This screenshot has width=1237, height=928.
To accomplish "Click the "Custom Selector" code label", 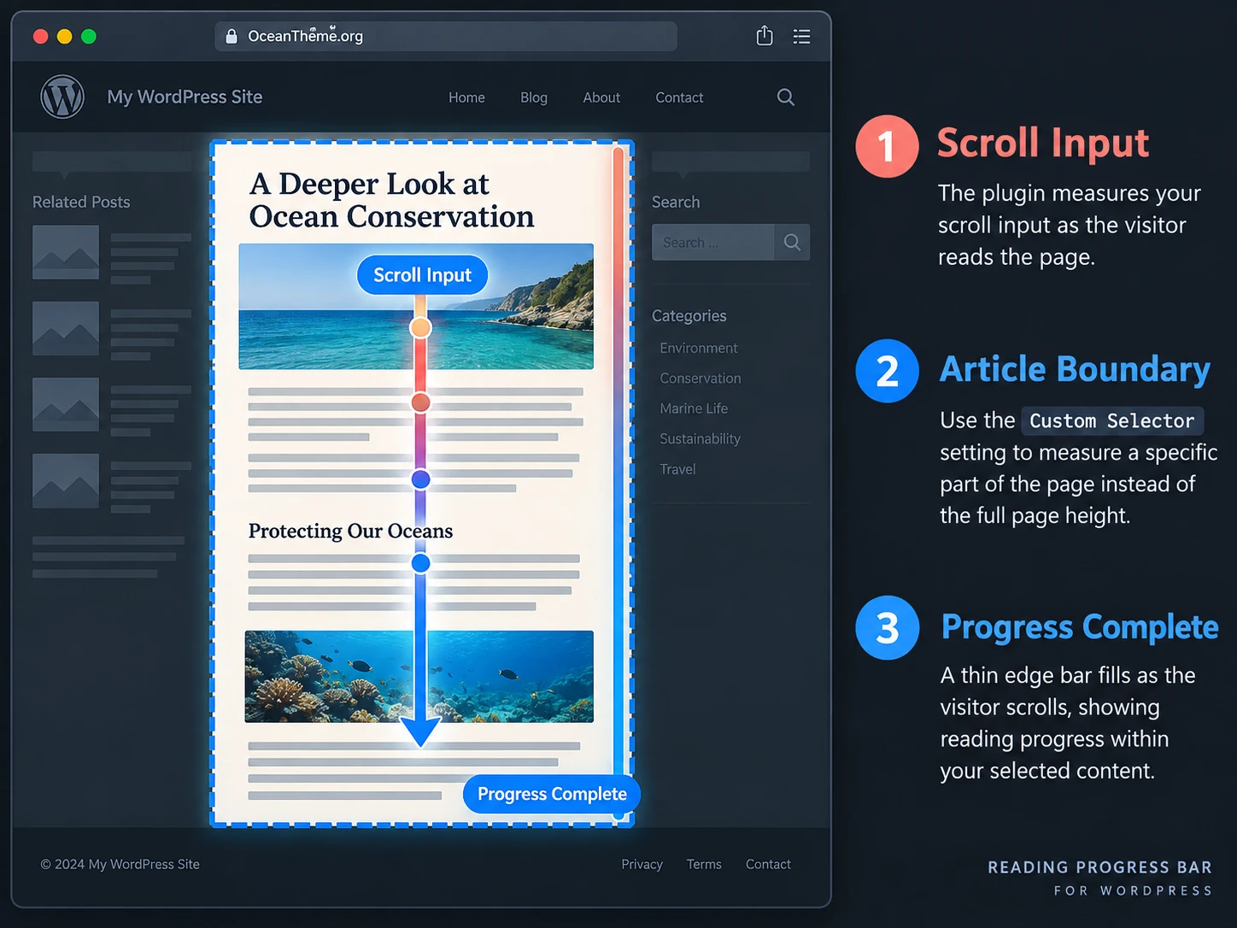I will [1112, 420].
